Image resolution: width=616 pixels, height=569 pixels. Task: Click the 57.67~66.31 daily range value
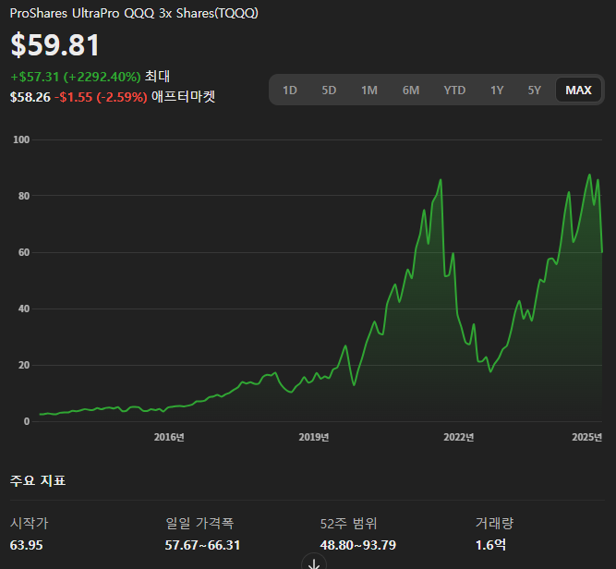pos(202,545)
